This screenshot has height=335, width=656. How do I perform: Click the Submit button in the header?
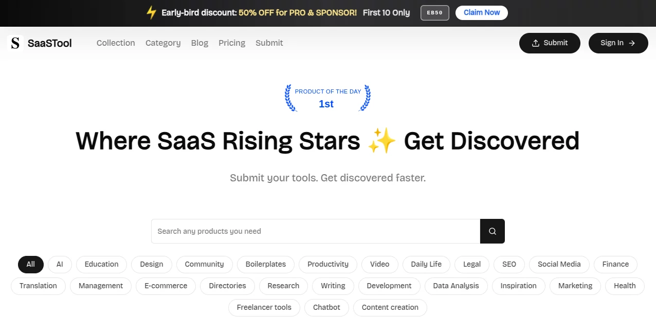tap(550, 43)
